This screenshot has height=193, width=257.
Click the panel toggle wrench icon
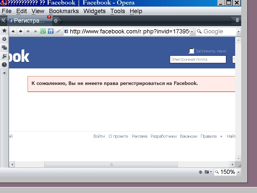[3, 21]
